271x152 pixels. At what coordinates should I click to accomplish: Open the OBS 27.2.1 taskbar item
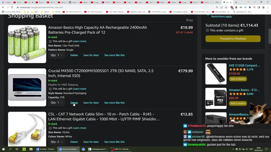coord(121,149)
